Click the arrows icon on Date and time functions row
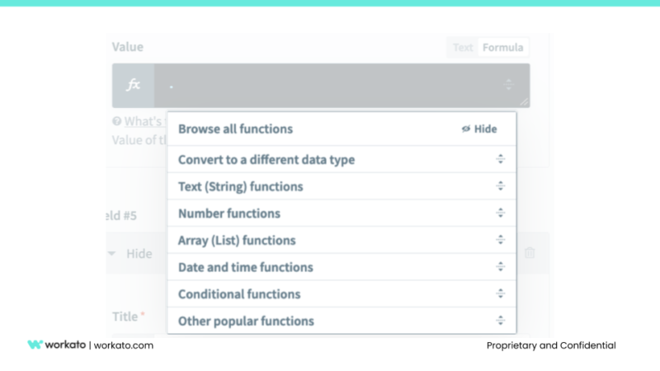 [x=500, y=267]
